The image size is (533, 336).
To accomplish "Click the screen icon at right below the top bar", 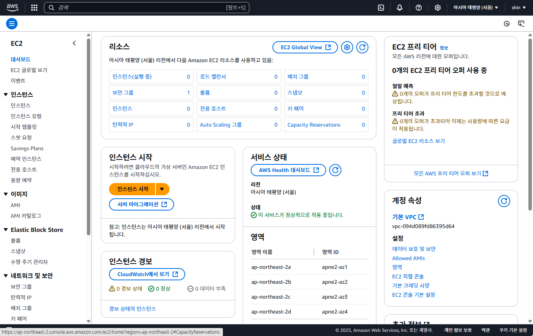I will pos(521,24).
